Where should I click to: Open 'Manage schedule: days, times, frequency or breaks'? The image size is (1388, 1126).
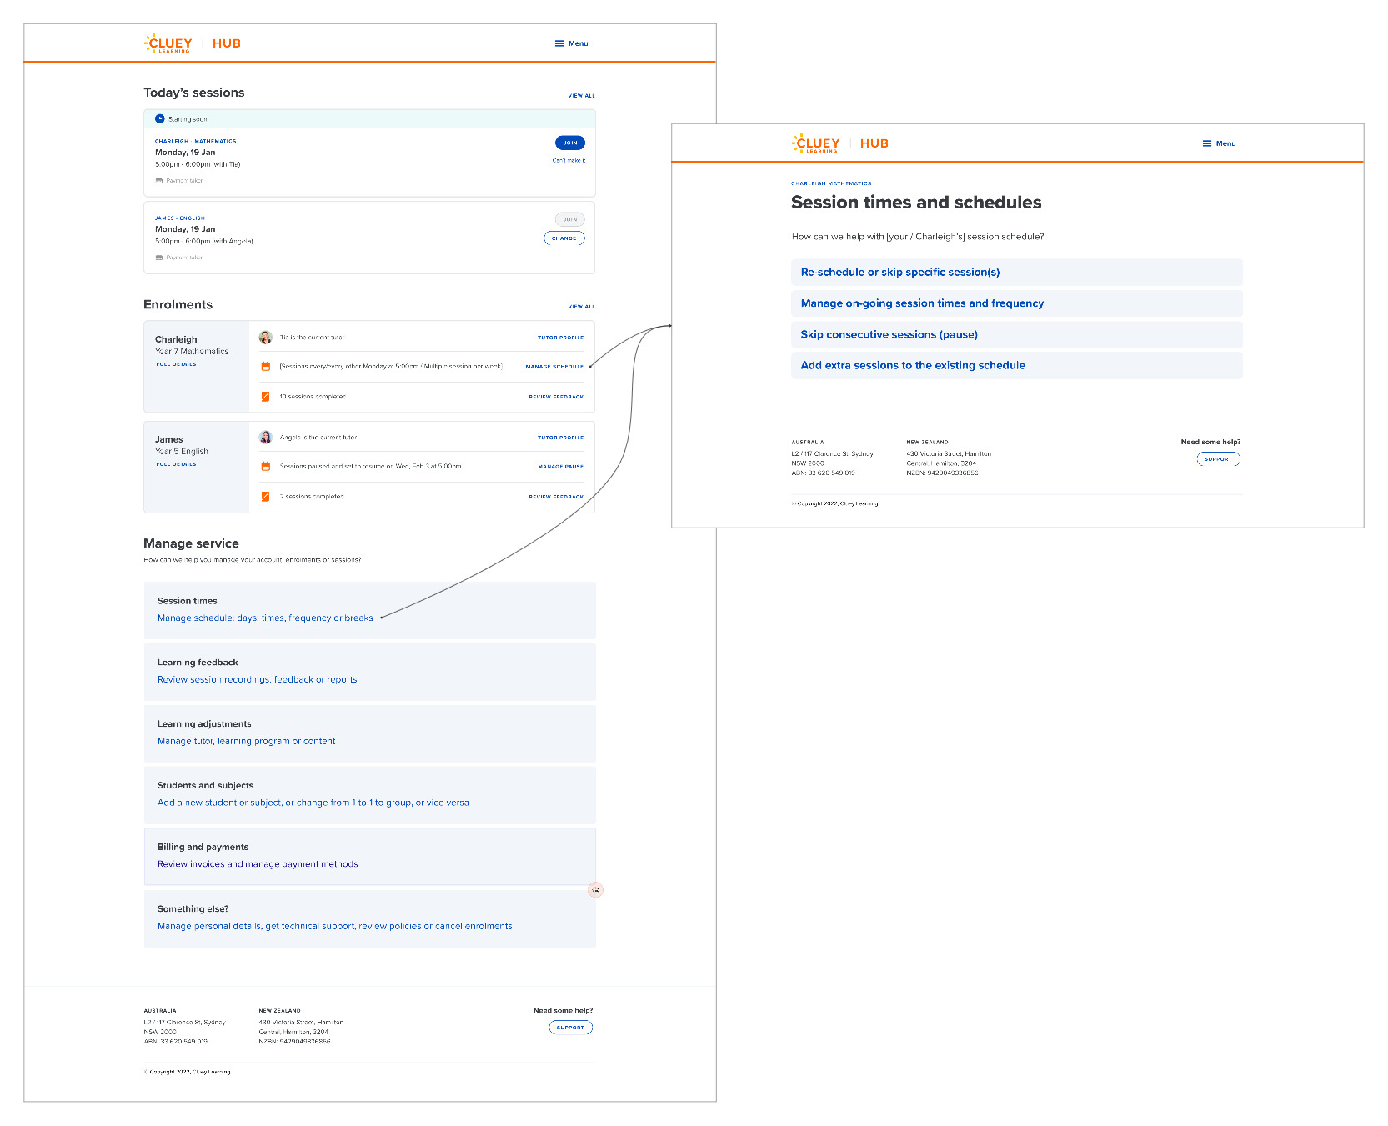pyautogui.click(x=265, y=618)
